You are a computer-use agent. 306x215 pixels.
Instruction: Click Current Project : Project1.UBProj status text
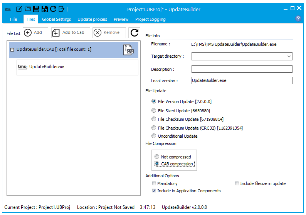pos(37,207)
